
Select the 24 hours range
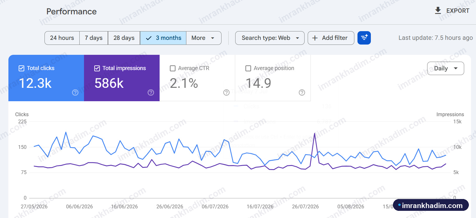(x=62, y=38)
